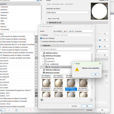This screenshot has height=114, width=114.
Task: Click the icon beside Concreto - 05 20
Action: point(36,104)
